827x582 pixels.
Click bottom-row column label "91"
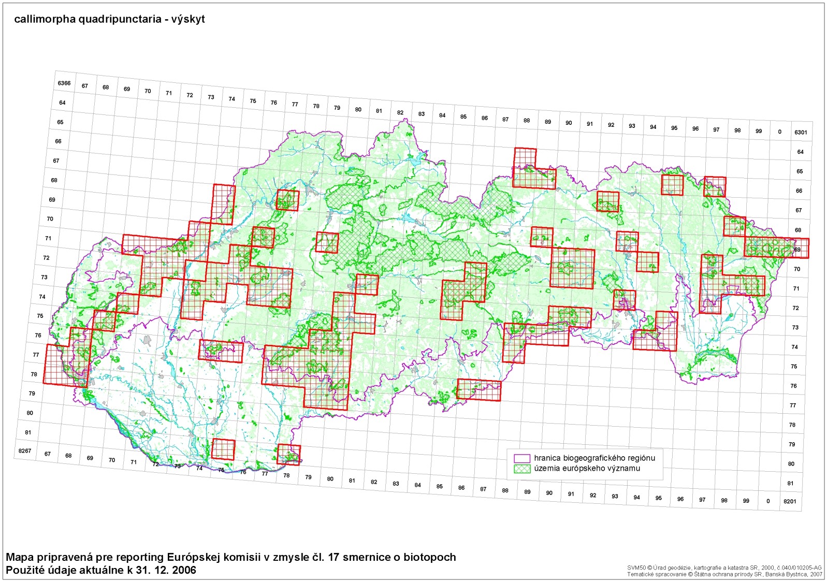click(571, 494)
